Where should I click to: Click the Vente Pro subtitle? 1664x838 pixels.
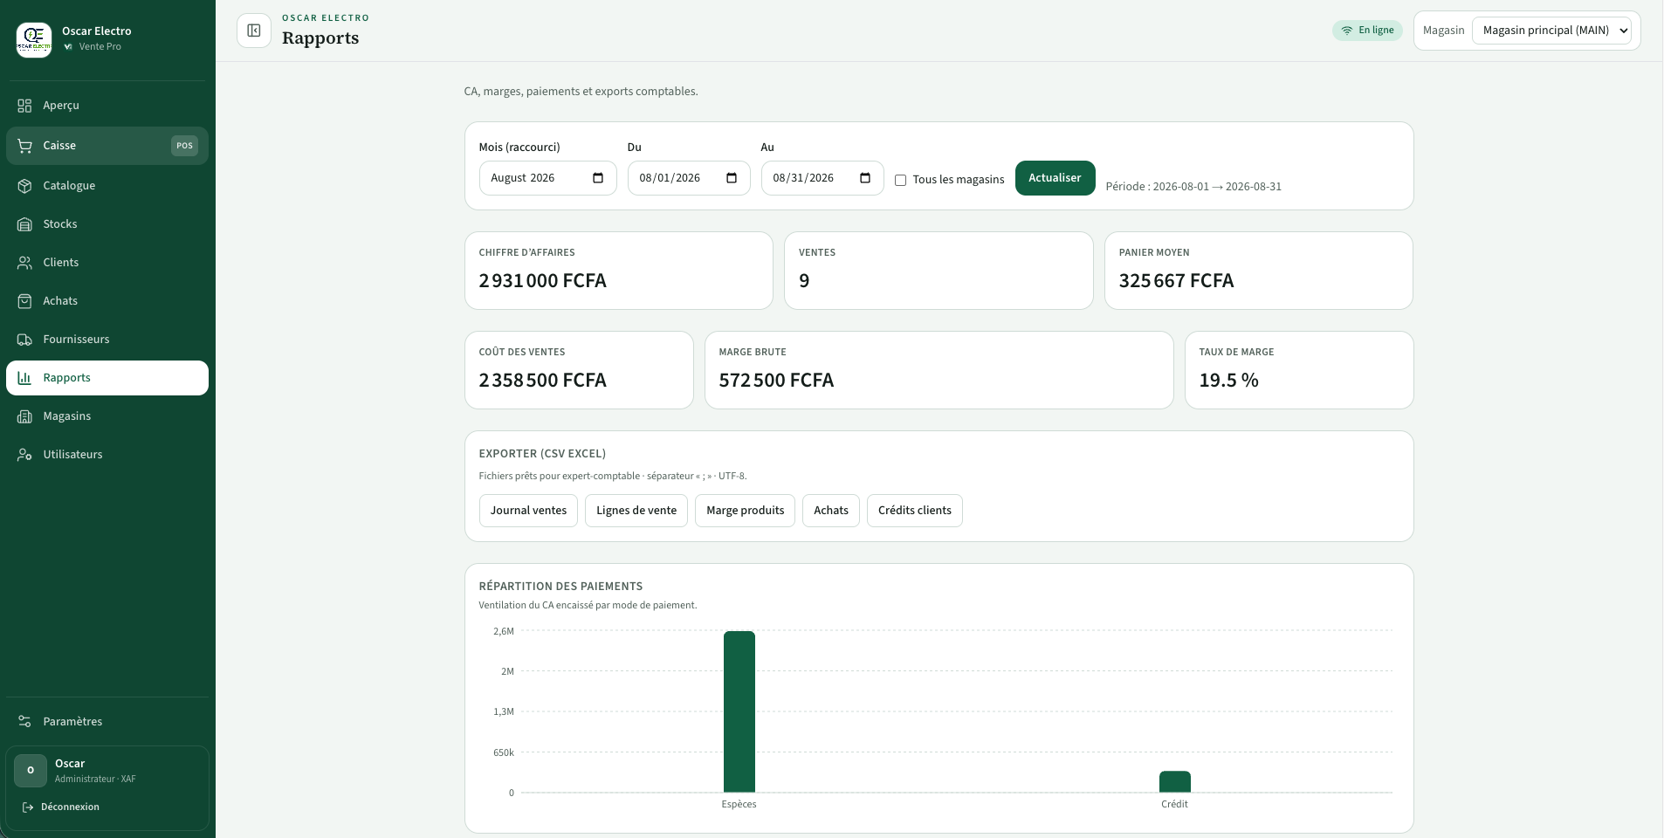(100, 47)
